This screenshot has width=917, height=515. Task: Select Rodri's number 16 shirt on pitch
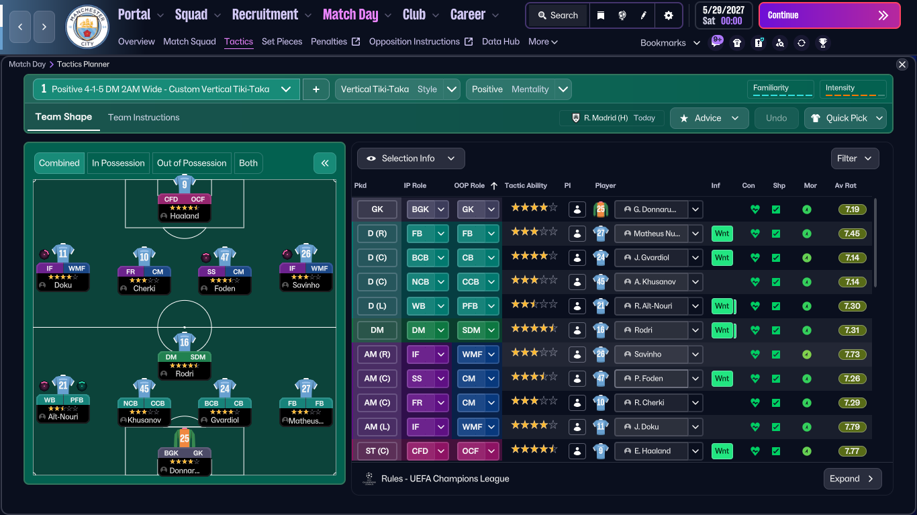click(185, 341)
